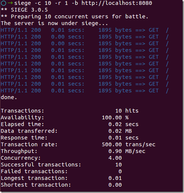
Task: Click the Transactions 10 hits value
Action: point(127,111)
